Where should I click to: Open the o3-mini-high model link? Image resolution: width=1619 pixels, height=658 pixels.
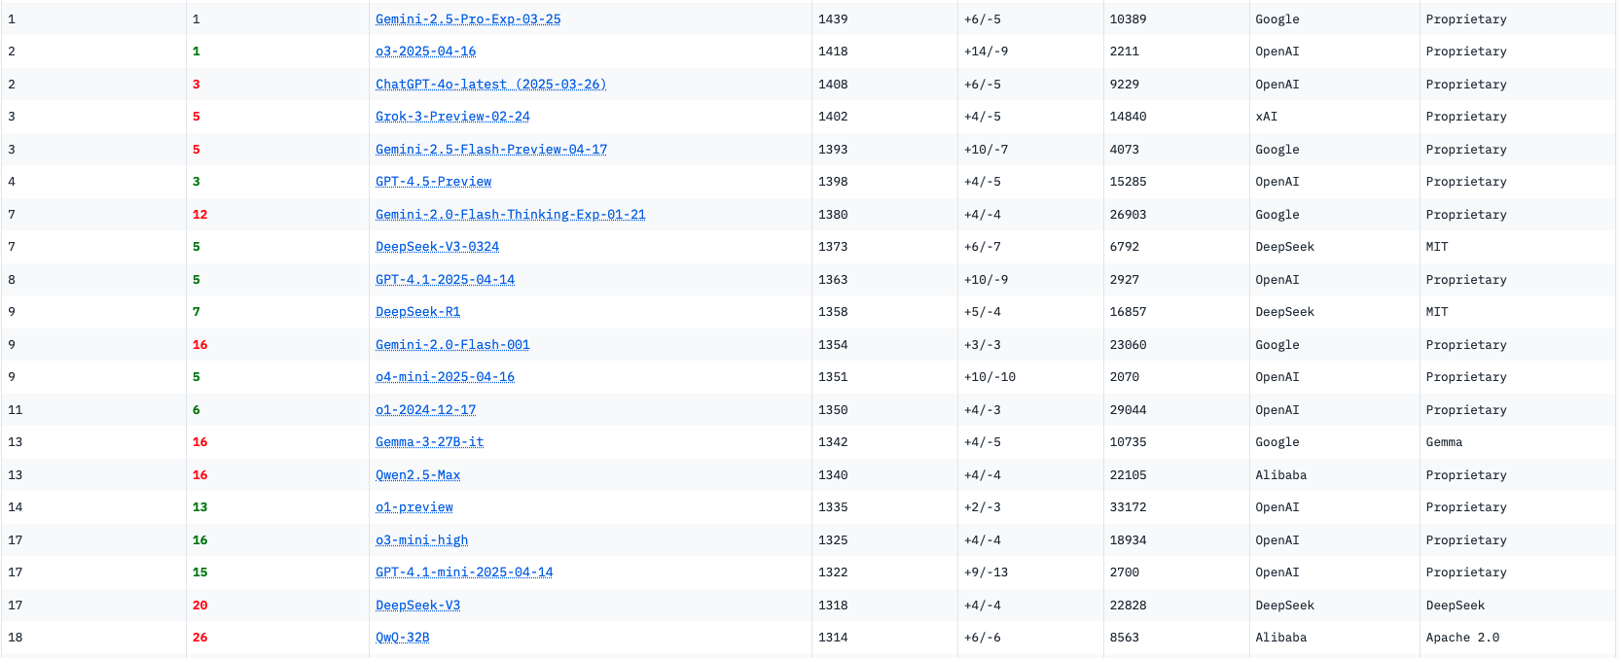point(422,540)
